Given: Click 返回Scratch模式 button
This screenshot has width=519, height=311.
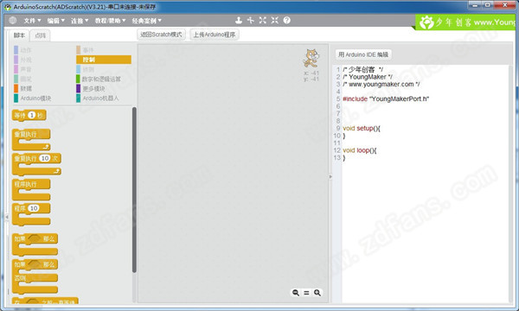Looking at the screenshot, I should click(161, 35).
